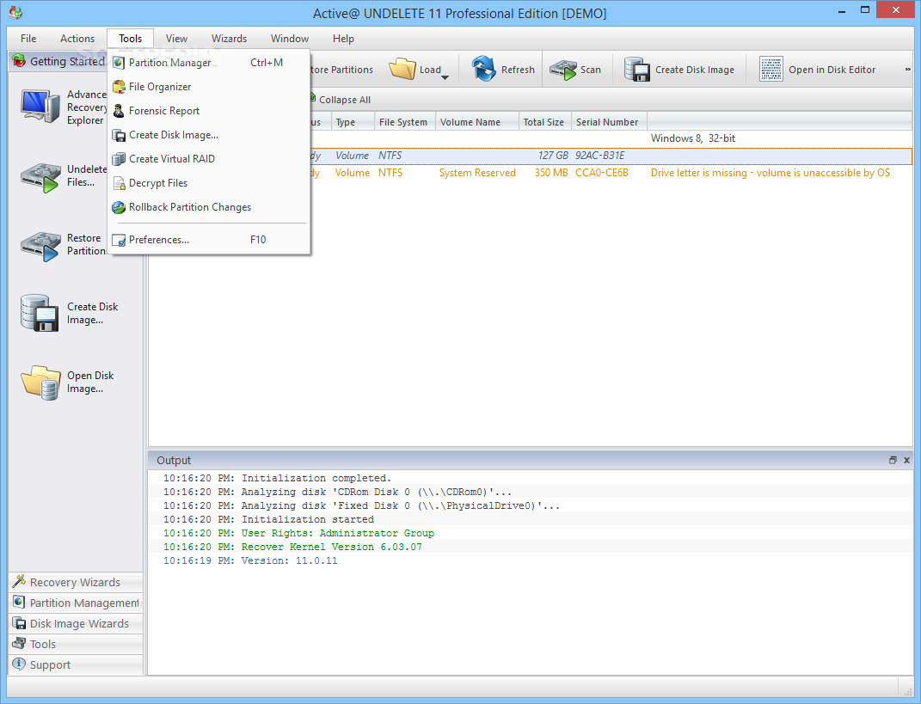Close the open Tools menu via its title
The image size is (921, 704).
click(x=131, y=39)
